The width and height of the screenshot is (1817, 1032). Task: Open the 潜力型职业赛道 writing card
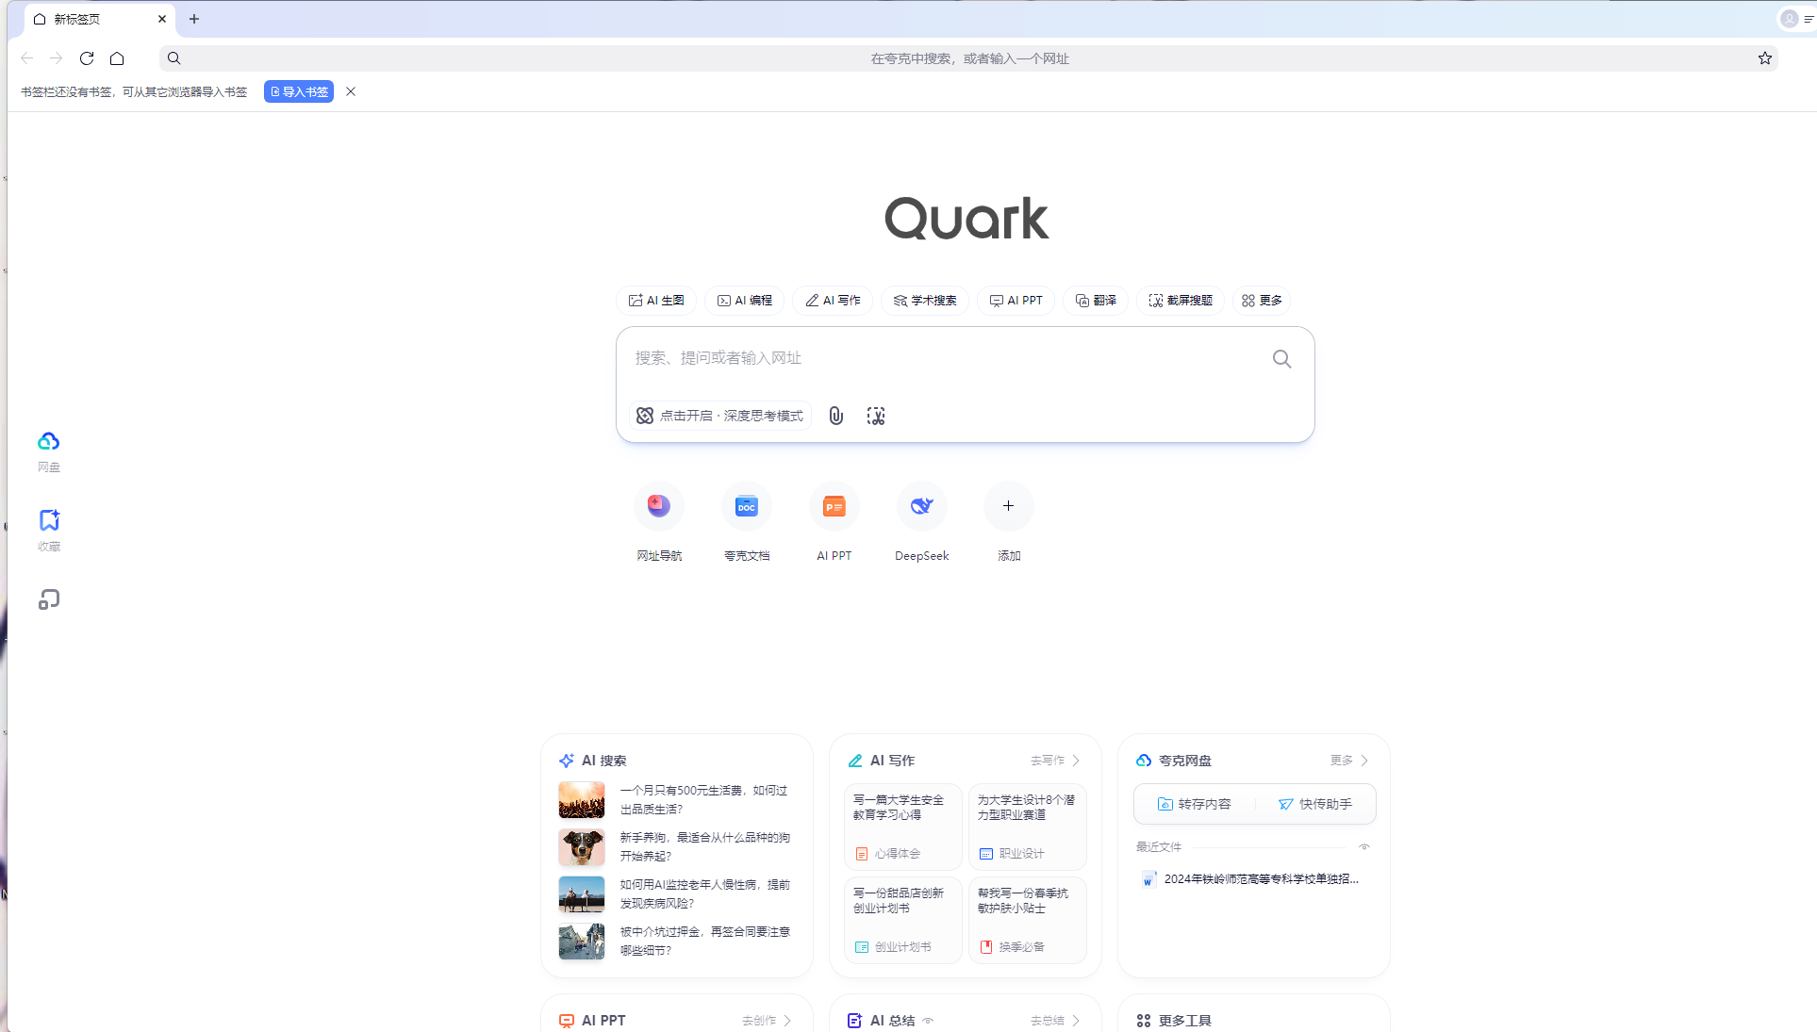pos(1028,827)
